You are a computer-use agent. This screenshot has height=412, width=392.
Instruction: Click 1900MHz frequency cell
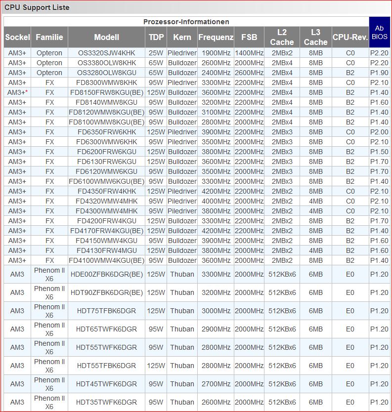216,53
